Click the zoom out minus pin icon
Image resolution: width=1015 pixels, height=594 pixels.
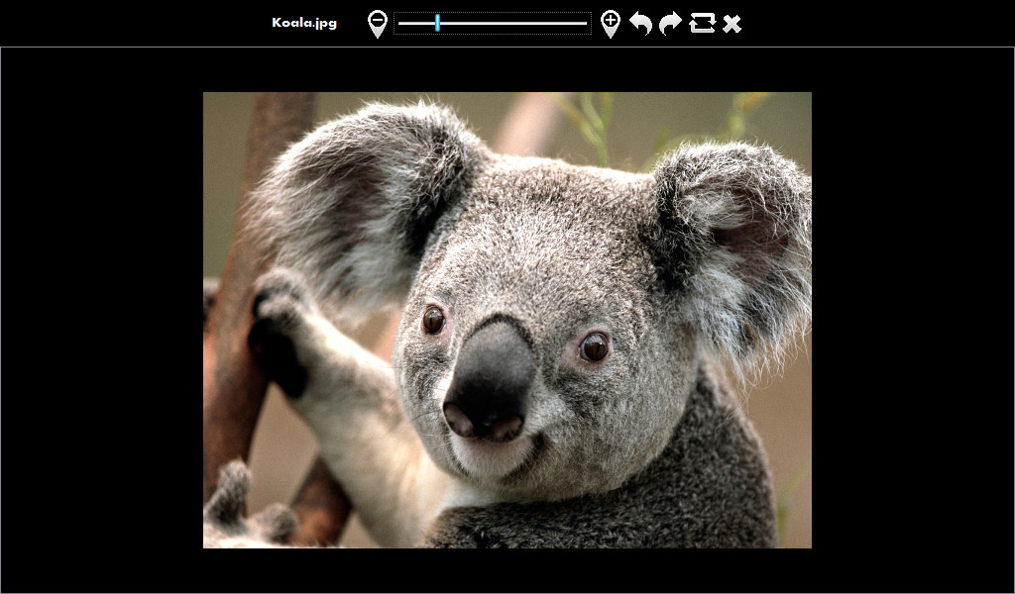[378, 24]
